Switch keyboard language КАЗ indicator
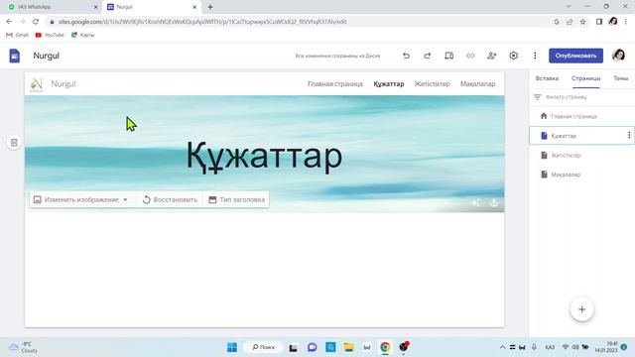The image size is (635, 357). coord(550,347)
